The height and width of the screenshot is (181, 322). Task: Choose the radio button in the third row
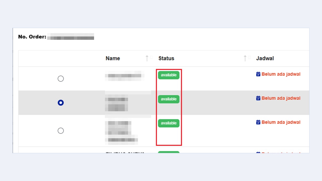click(x=61, y=131)
